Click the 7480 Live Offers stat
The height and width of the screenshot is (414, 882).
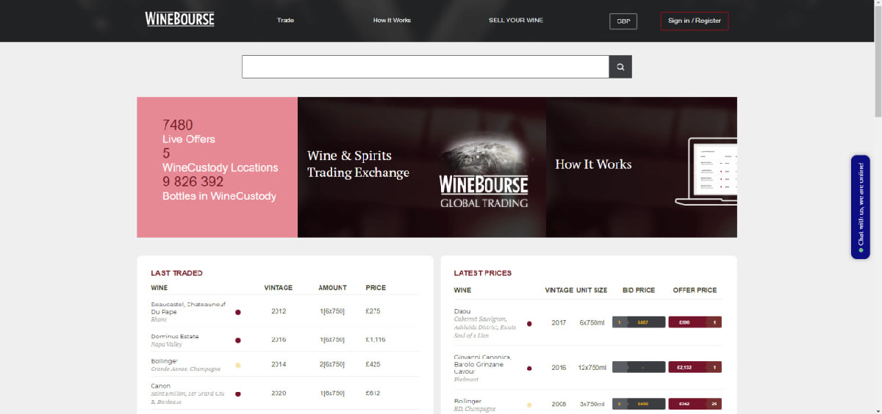(189, 131)
